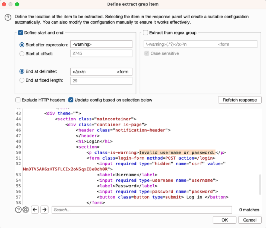Click the button 'Log in' code line
Image resolution: width=266 pixels, height=228 pixels.
tap(163, 197)
